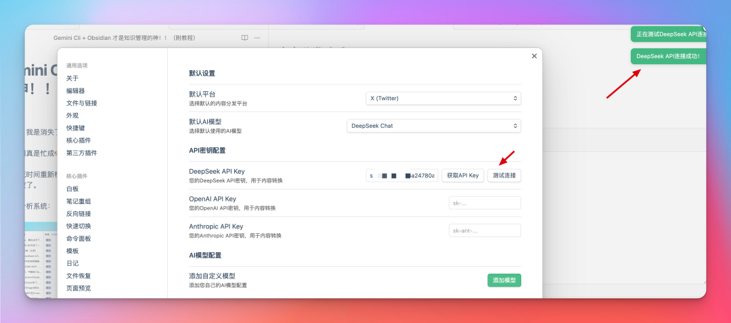Screen dimensions: 731x323
Task: Click the green 添加模型 button
Action: (504, 280)
